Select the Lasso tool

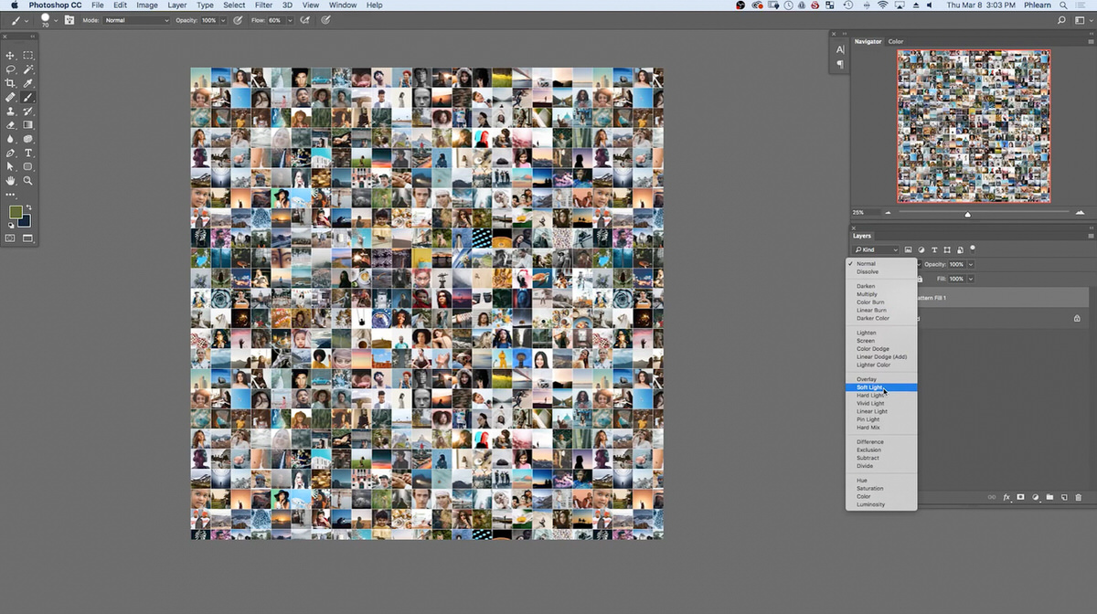(x=10, y=69)
